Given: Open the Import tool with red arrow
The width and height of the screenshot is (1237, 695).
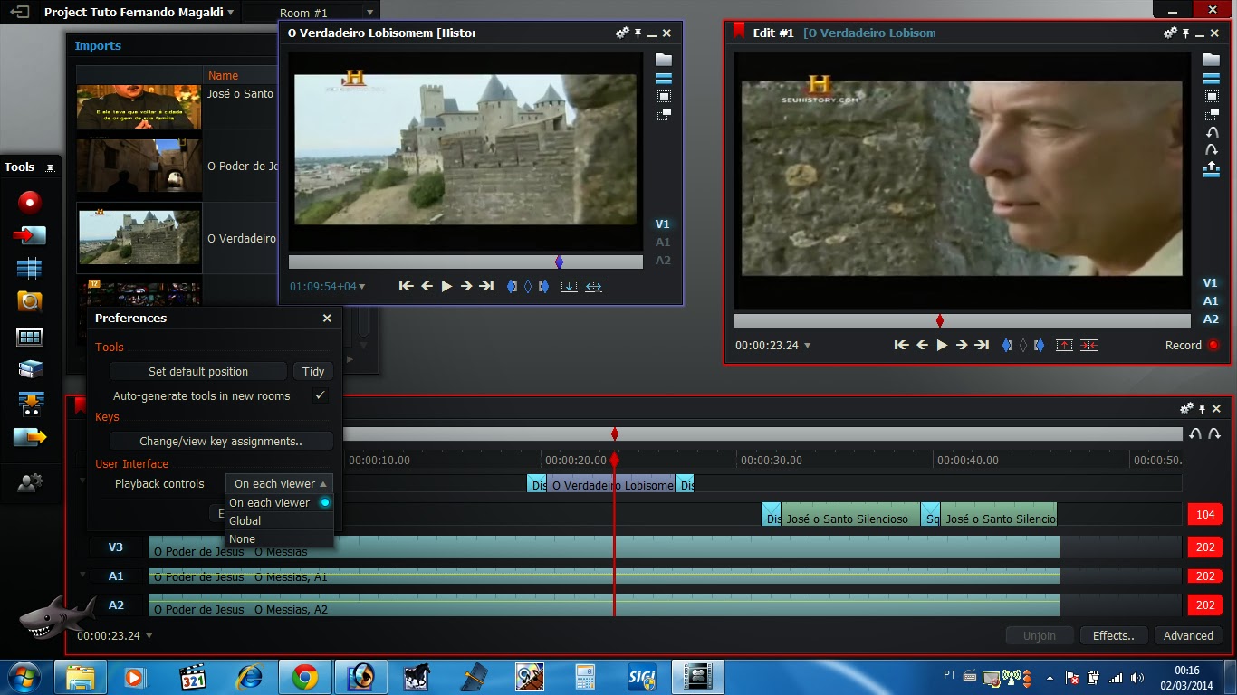Looking at the screenshot, I should (x=30, y=235).
